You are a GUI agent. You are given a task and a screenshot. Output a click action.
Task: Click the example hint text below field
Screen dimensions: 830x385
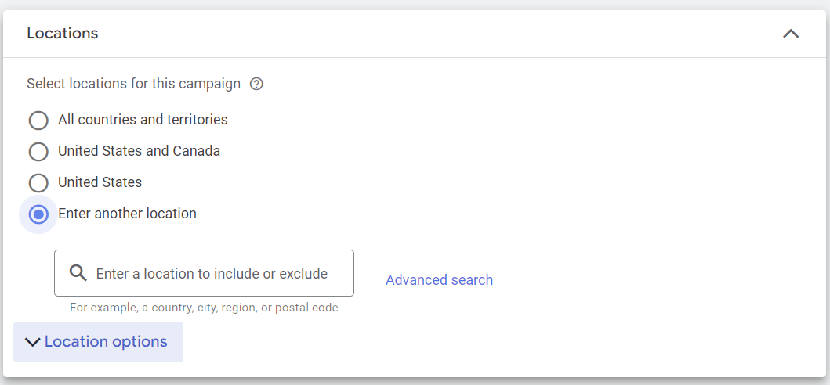204,308
